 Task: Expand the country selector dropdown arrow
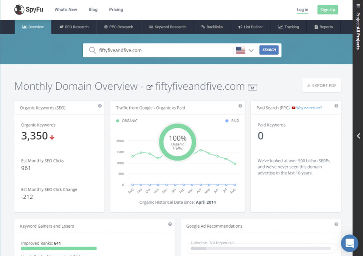tap(251, 50)
